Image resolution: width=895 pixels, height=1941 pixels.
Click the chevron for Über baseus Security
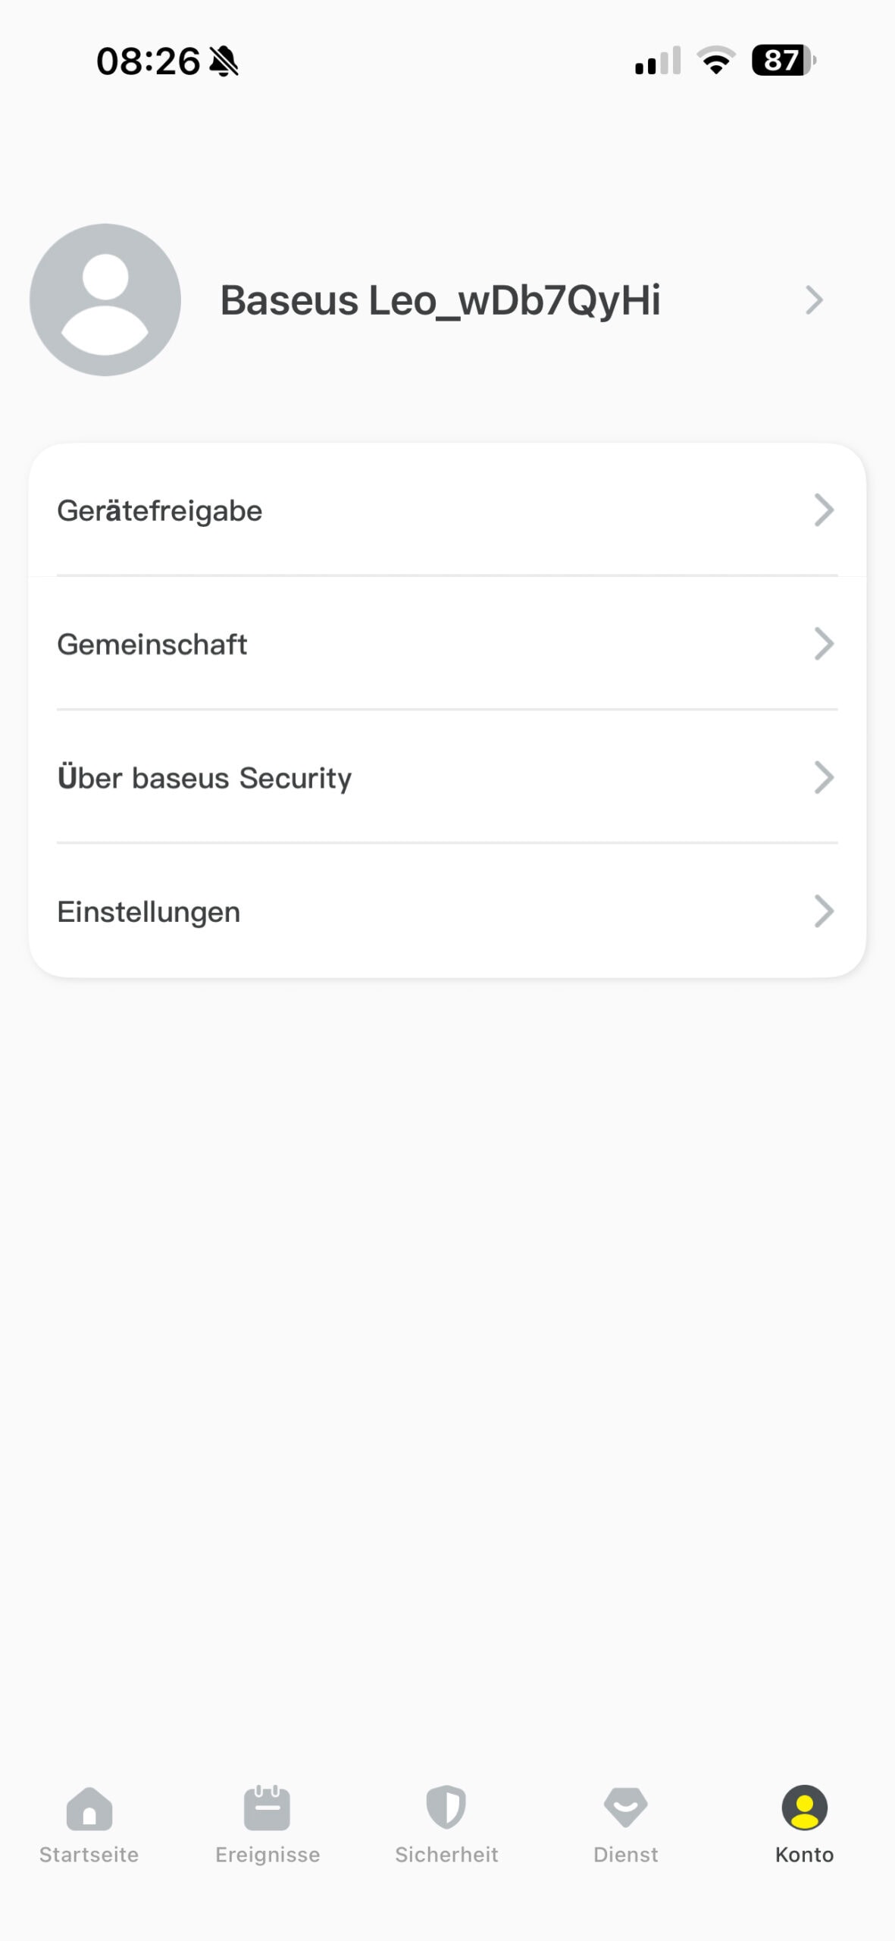pyautogui.click(x=824, y=778)
